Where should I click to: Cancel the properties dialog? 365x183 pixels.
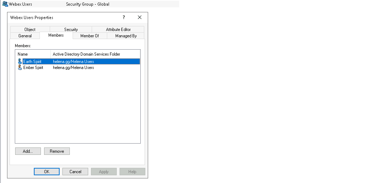coord(75,172)
